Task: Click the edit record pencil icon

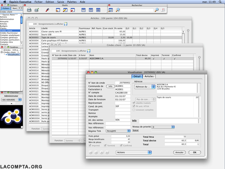Action: tap(65, 10)
